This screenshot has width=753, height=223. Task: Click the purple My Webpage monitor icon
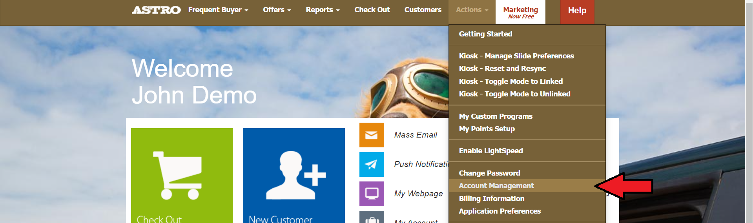pyautogui.click(x=371, y=194)
